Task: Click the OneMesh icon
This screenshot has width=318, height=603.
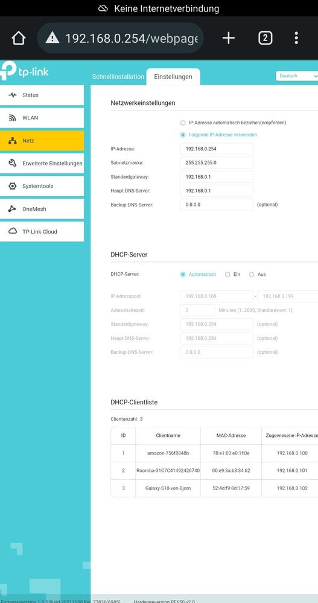Action: (13, 209)
